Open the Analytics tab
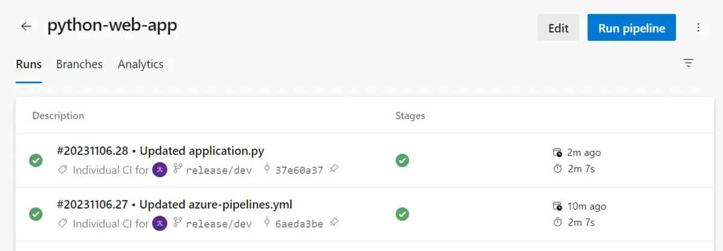 (141, 64)
